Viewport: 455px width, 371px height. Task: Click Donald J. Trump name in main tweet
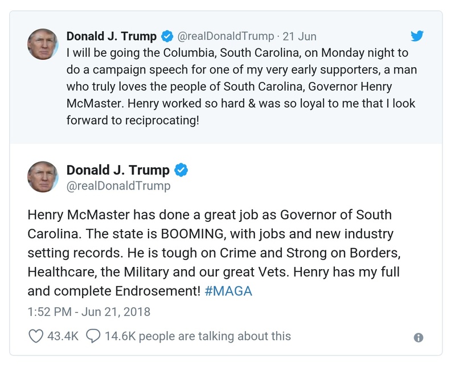[118, 170]
